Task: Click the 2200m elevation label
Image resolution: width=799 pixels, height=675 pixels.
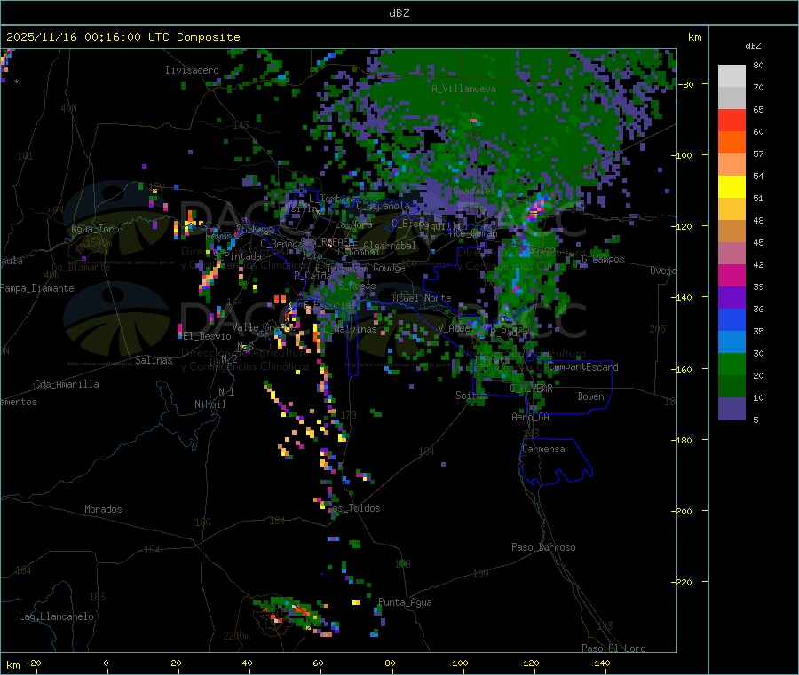Action: click(236, 636)
